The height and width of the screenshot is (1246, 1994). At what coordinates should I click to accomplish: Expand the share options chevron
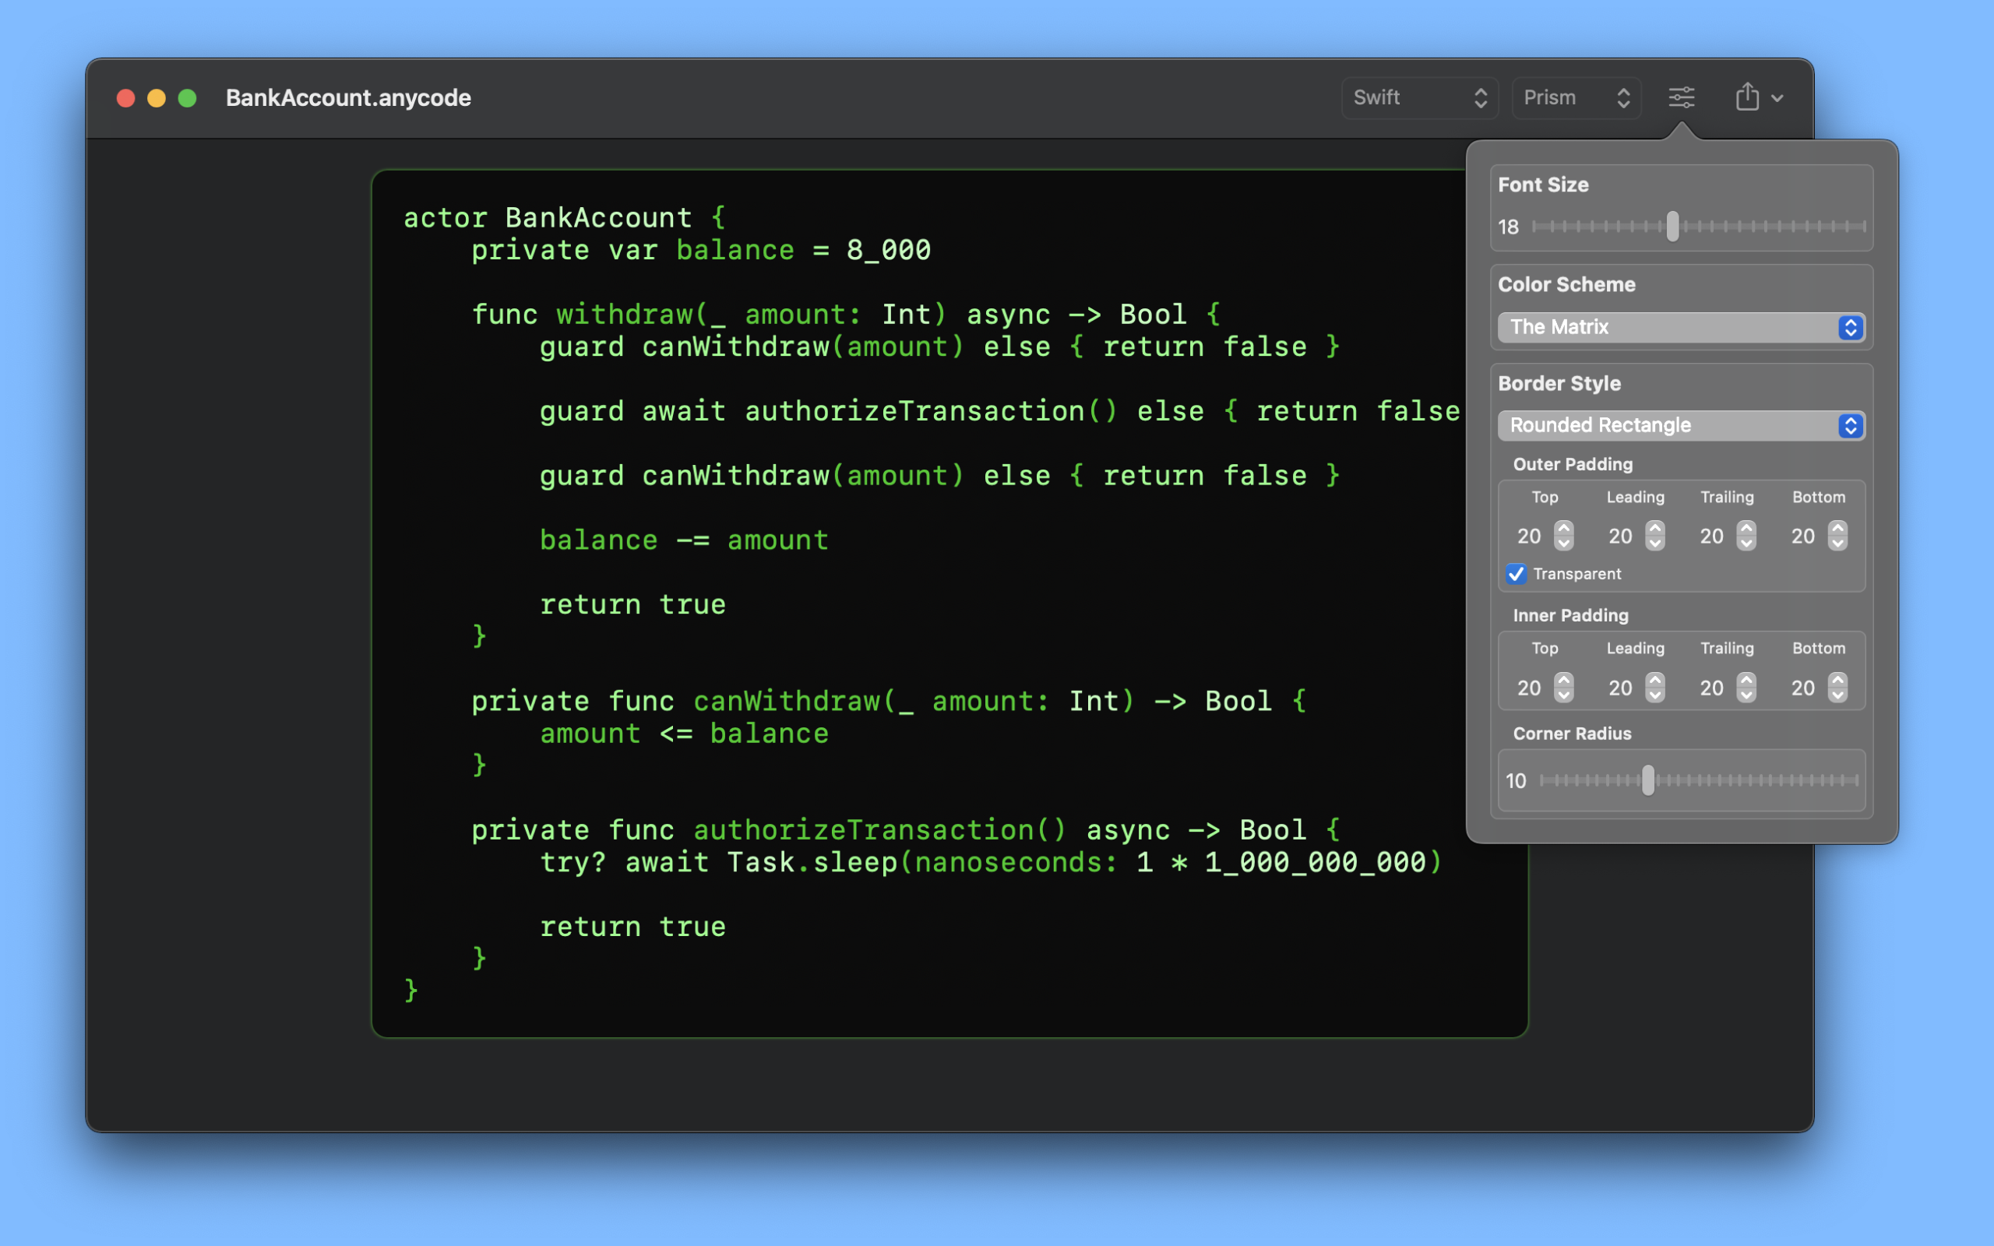pyautogui.click(x=1777, y=98)
